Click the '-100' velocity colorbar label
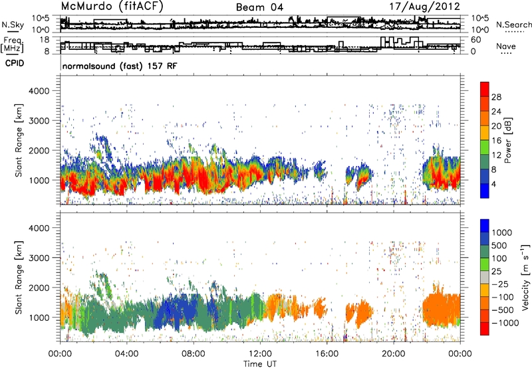Viewport: 532px width, 368px height. click(503, 297)
